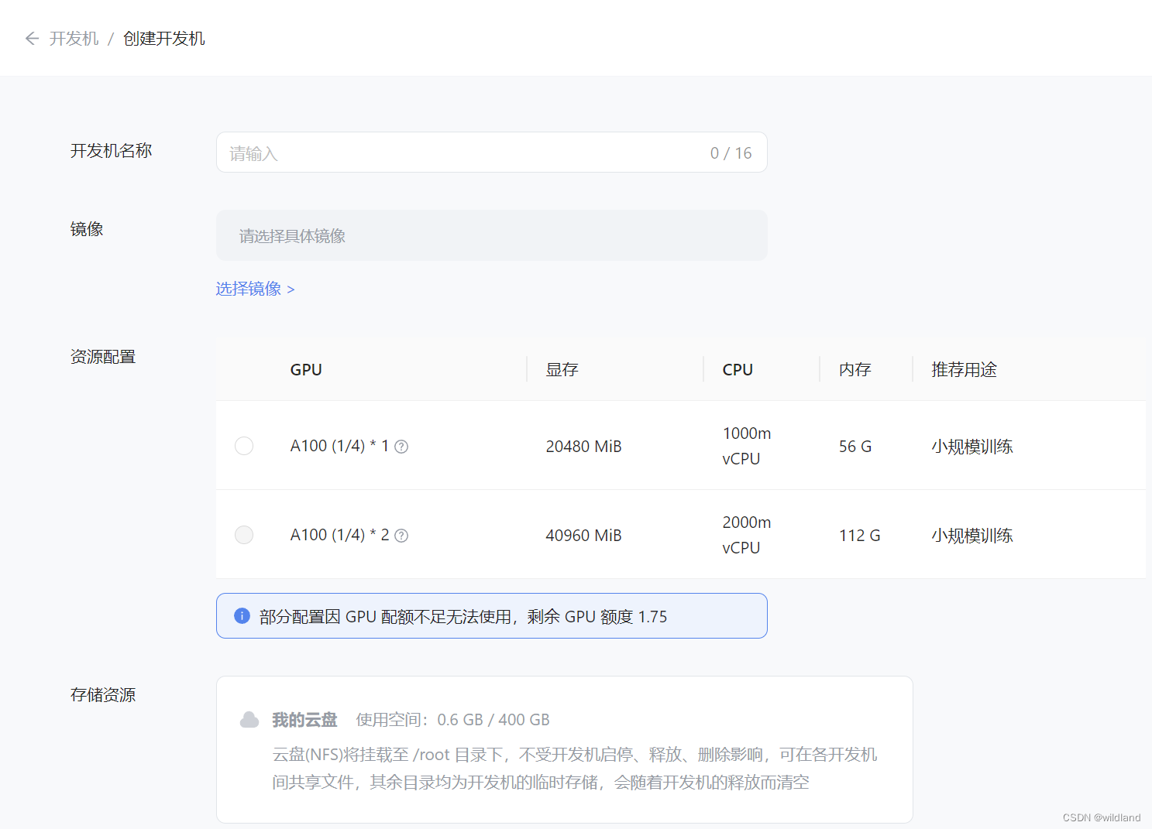Open the 开发机 breadcrumb link
The image size is (1152, 829).
[74, 39]
